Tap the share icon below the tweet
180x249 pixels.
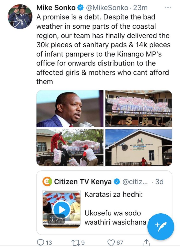[x=146, y=242]
